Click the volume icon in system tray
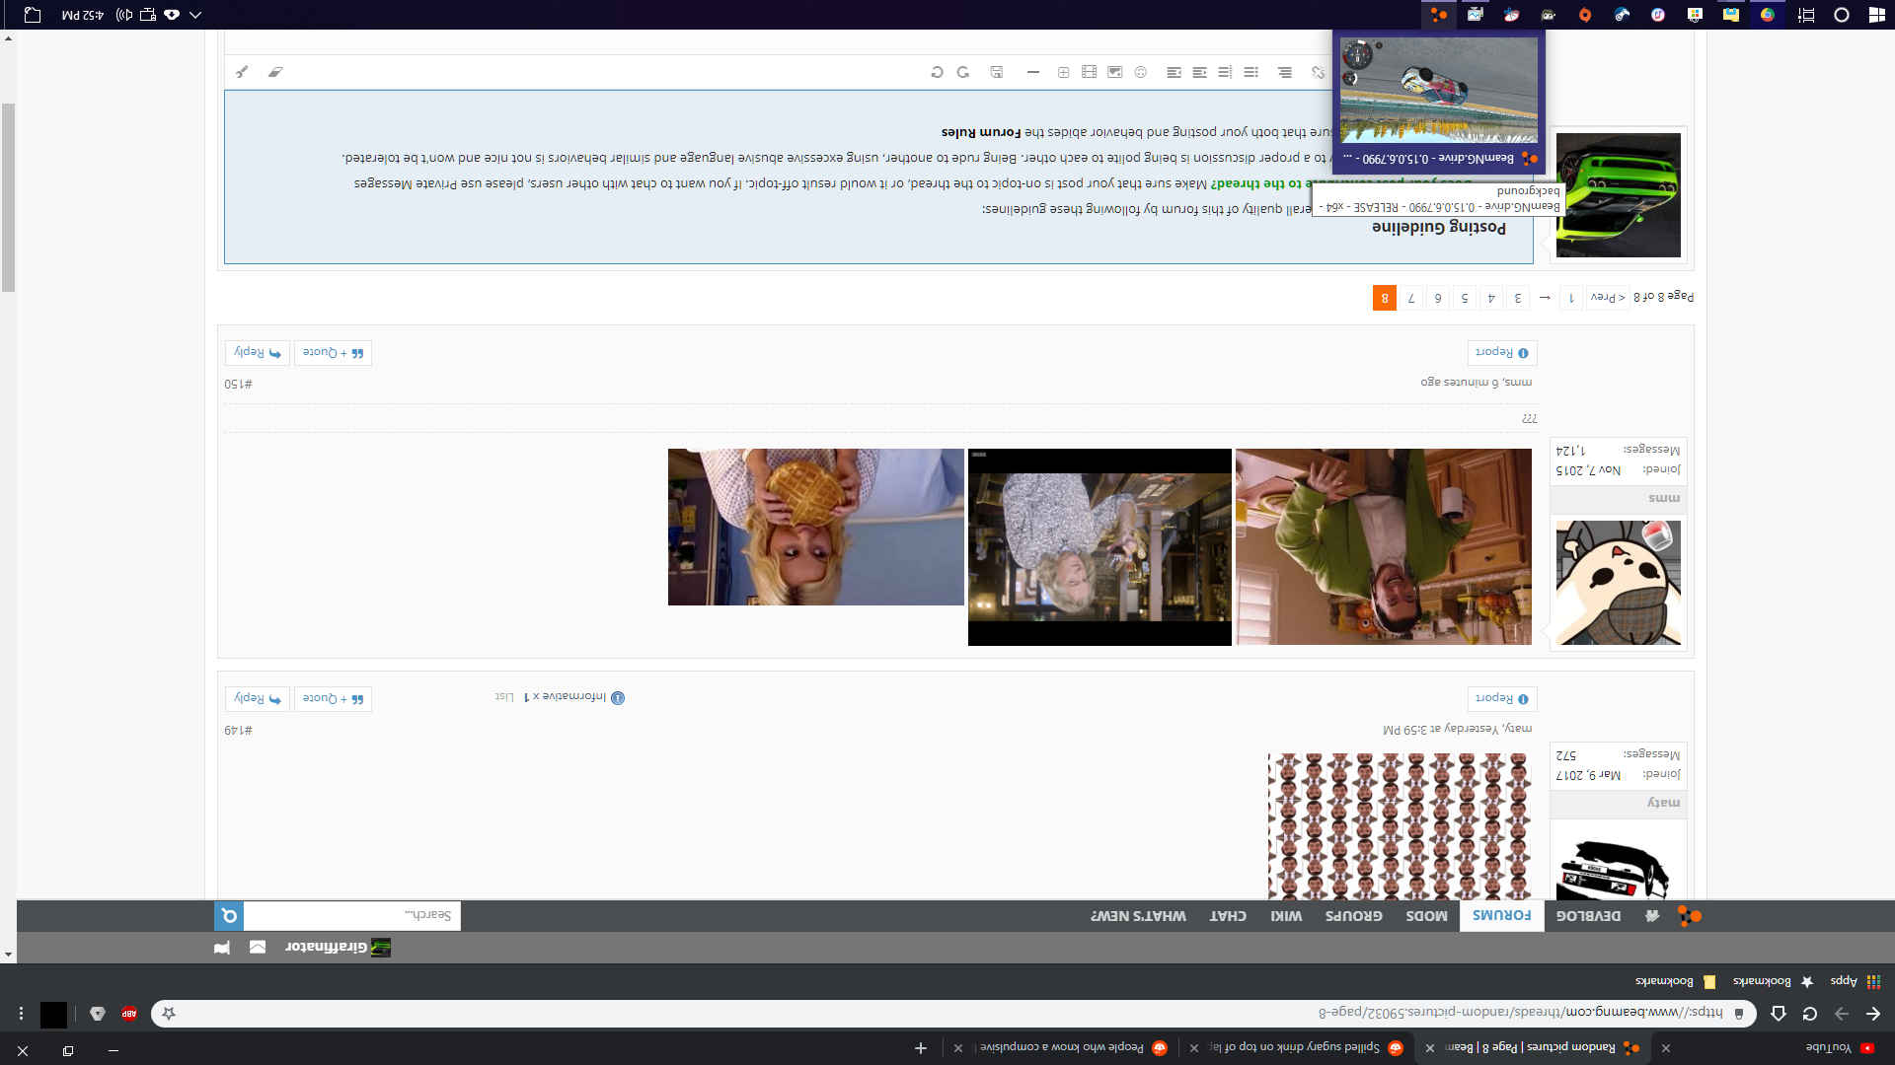 [124, 15]
